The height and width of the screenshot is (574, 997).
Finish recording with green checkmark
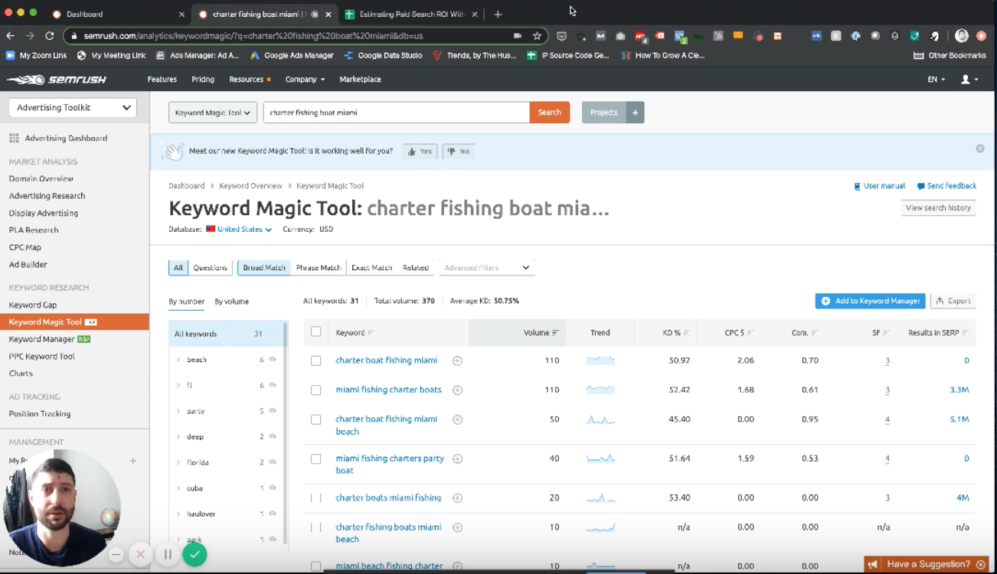point(194,554)
